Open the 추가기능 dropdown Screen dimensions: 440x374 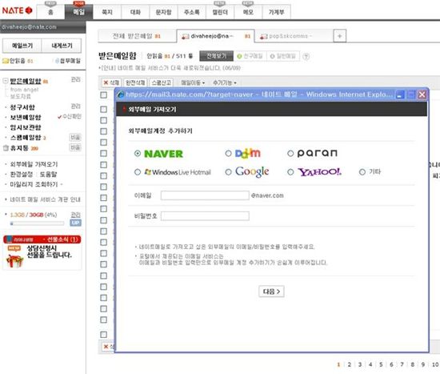pos(225,82)
